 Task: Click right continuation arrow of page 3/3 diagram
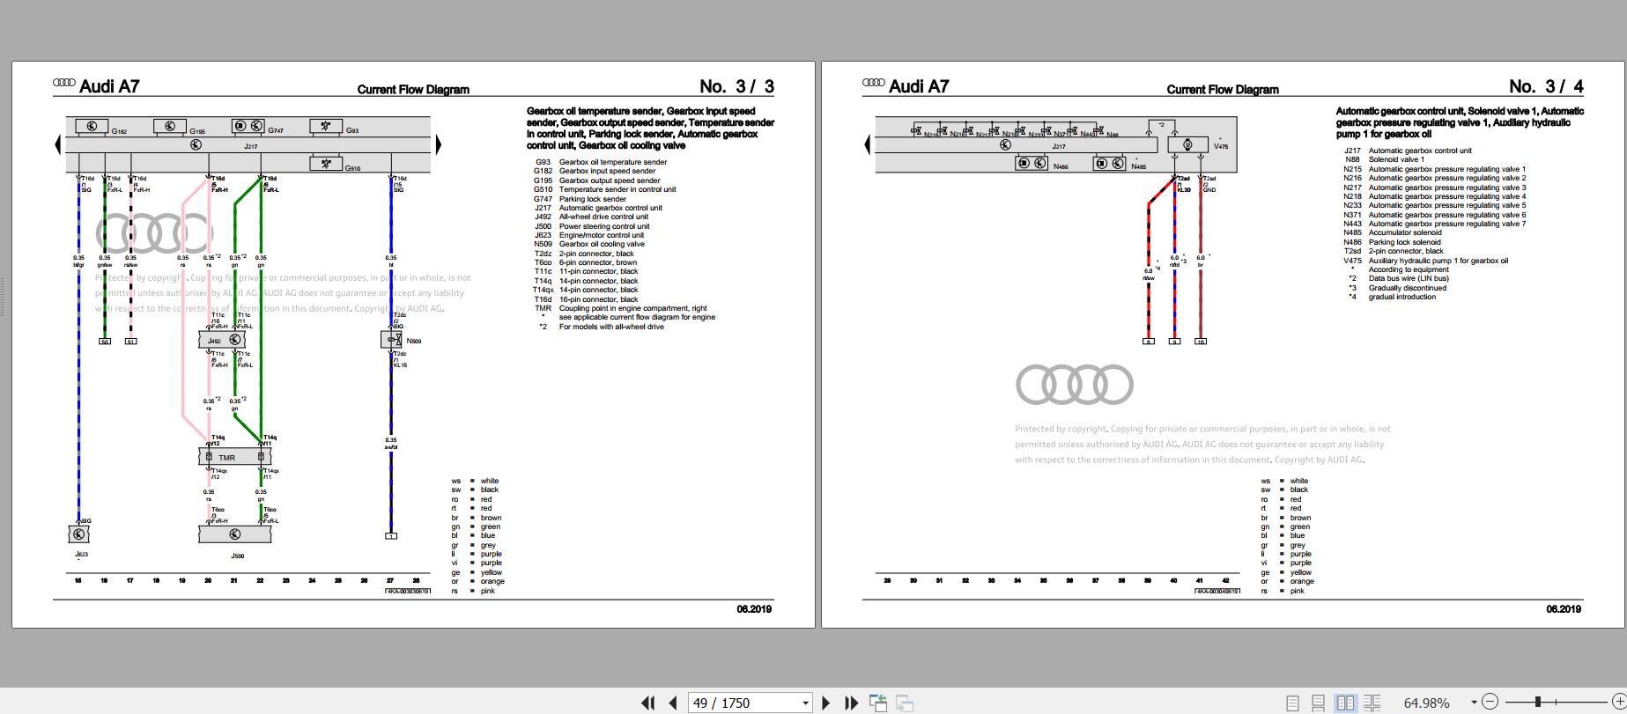click(x=438, y=144)
